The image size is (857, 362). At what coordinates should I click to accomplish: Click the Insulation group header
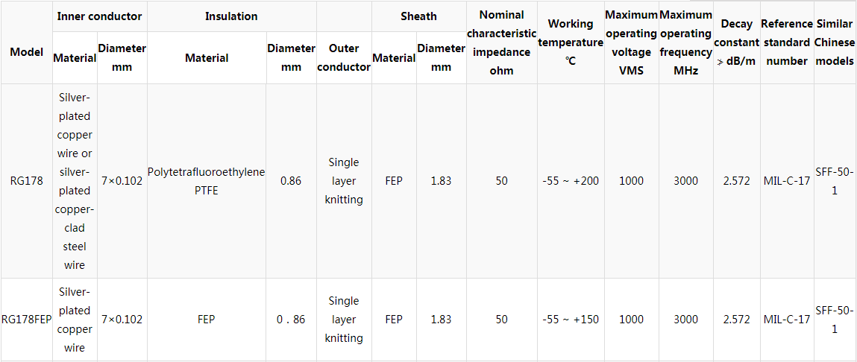(x=231, y=16)
